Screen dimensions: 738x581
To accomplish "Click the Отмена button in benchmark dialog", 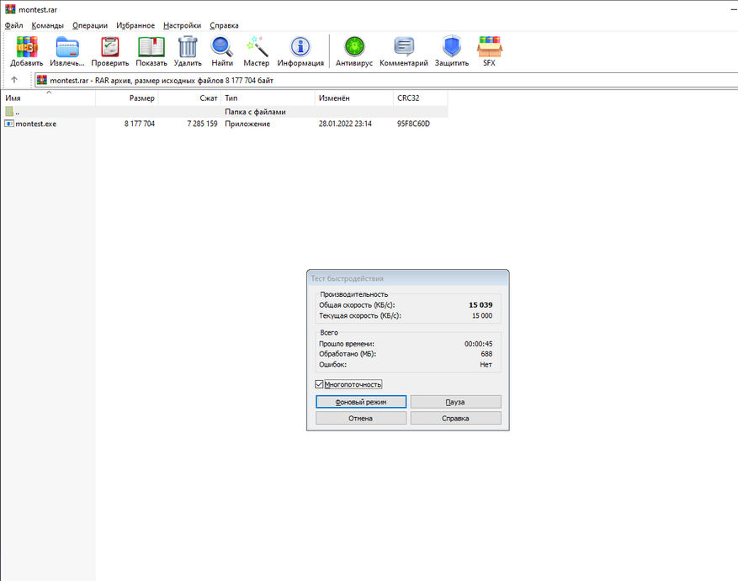I will pos(361,418).
